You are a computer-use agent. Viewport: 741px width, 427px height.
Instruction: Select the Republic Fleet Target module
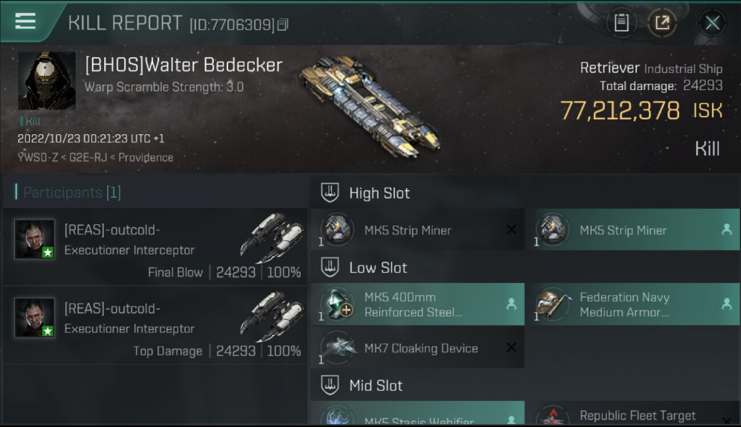point(633,414)
